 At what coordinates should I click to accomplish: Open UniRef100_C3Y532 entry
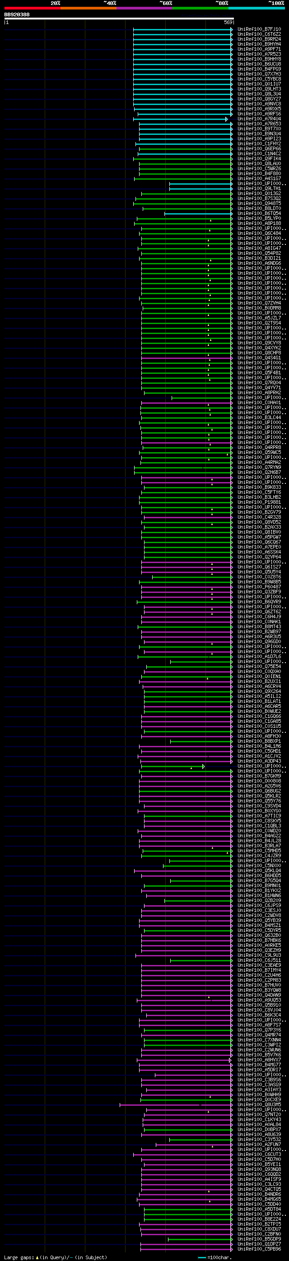click(259, 1140)
